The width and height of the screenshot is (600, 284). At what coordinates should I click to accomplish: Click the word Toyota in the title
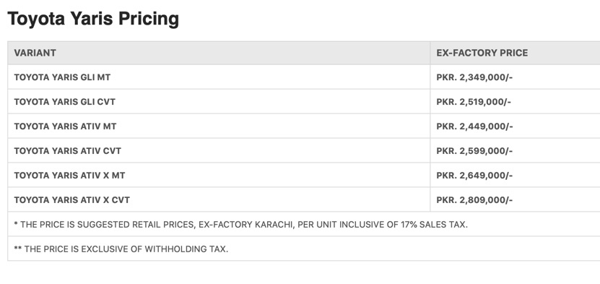click(x=36, y=19)
